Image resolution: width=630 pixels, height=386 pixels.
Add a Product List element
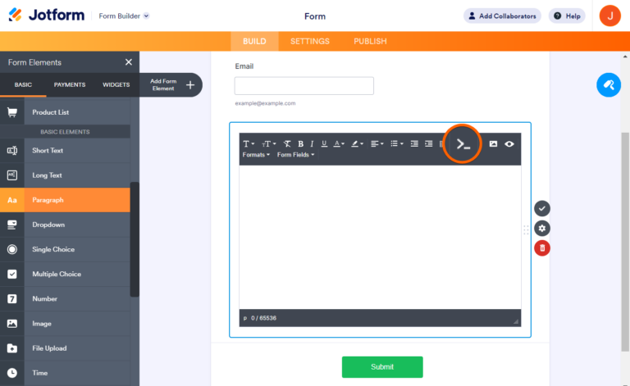(x=65, y=112)
